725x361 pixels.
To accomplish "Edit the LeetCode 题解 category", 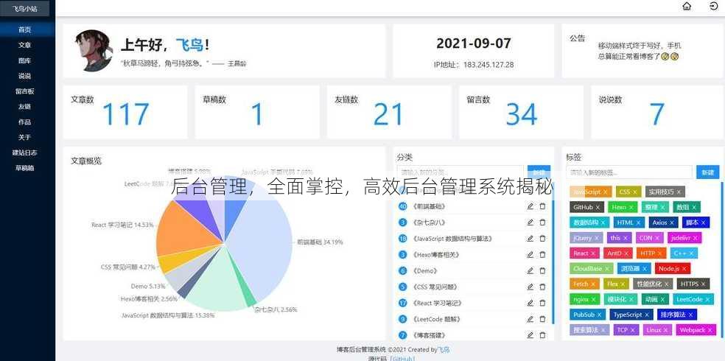I will pyautogui.click(x=530, y=319).
